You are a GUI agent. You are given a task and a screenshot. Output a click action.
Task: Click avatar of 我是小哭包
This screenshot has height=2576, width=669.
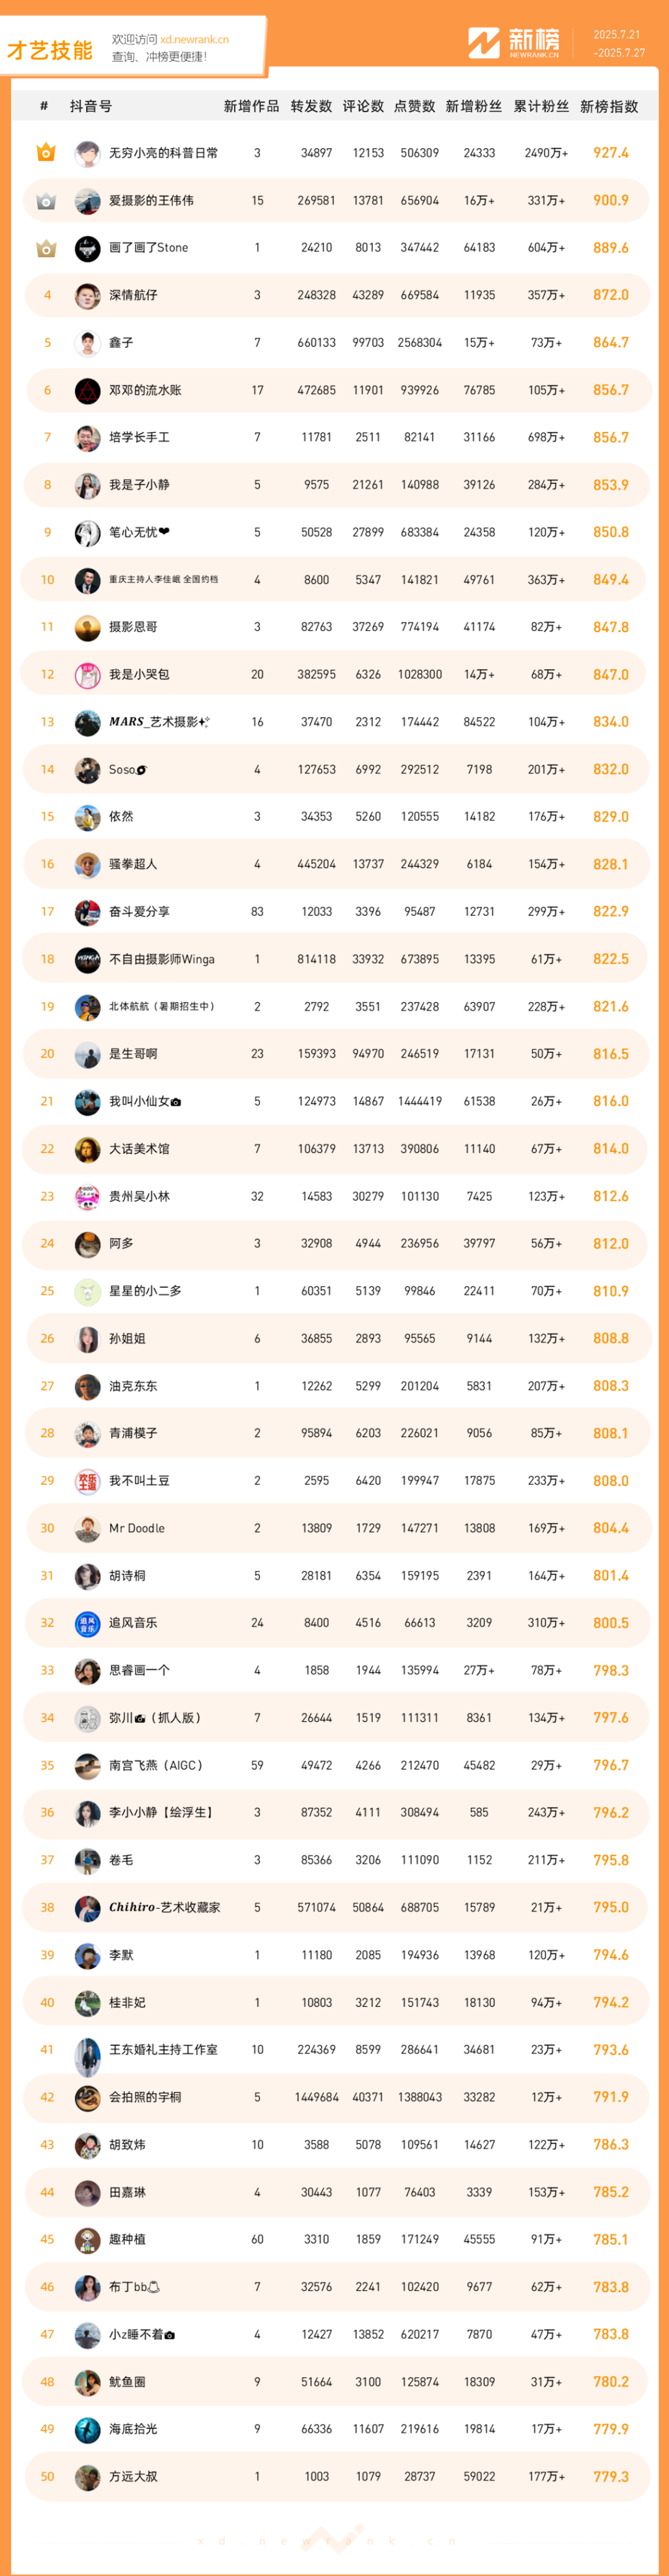[x=87, y=675]
